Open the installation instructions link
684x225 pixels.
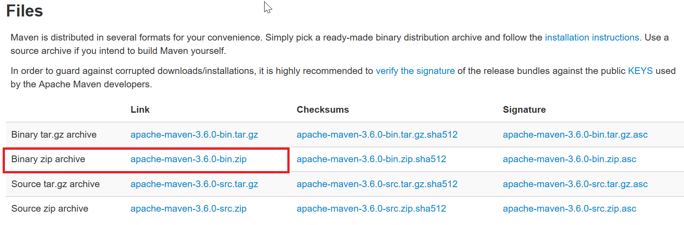(593, 37)
